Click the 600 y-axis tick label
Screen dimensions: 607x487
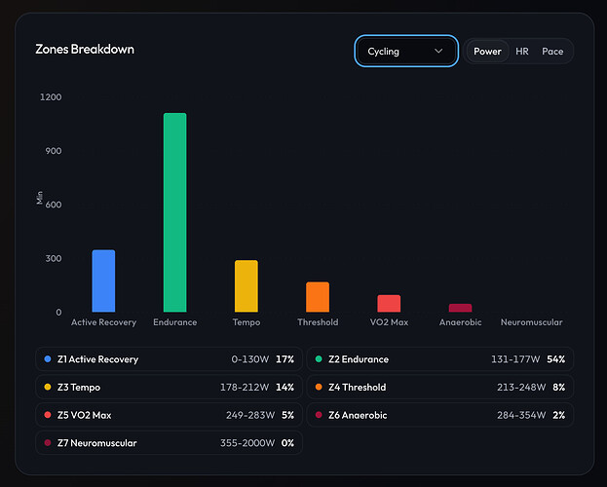(x=54, y=205)
